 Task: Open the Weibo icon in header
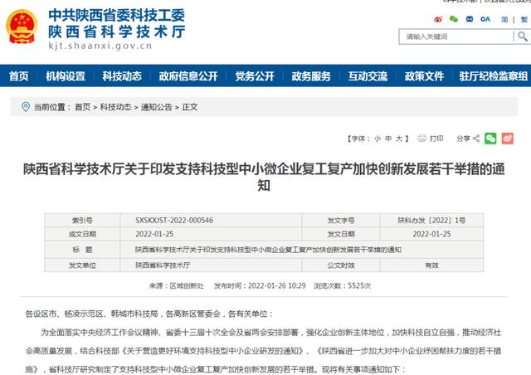tap(438, 19)
